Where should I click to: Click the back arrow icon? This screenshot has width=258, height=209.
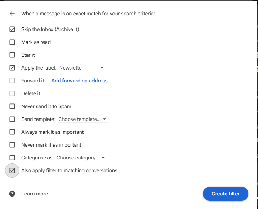[12, 14]
